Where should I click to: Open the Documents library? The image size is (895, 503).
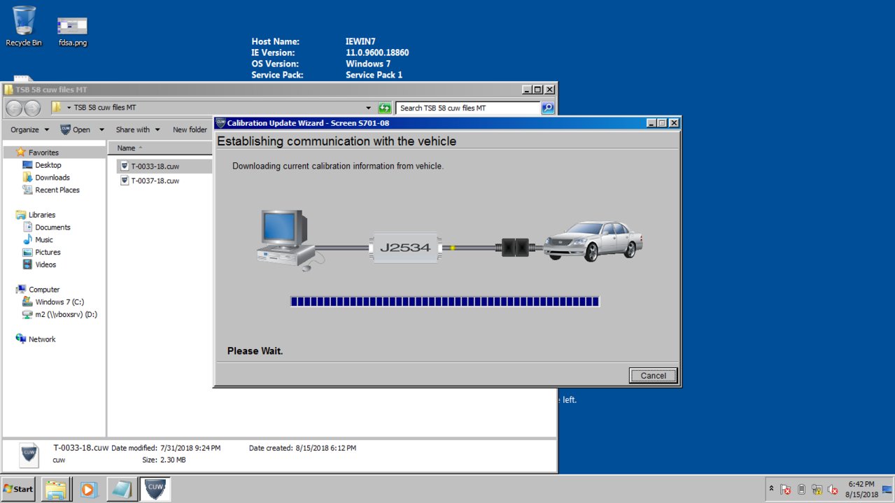coord(53,227)
